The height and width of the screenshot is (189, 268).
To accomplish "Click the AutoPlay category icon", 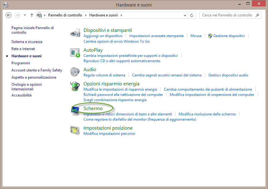I will [75, 53].
